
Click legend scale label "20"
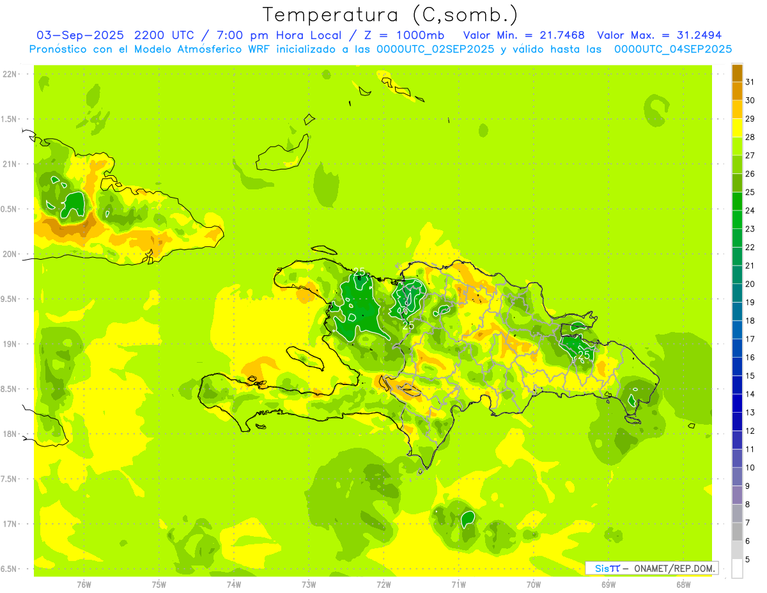(x=750, y=284)
